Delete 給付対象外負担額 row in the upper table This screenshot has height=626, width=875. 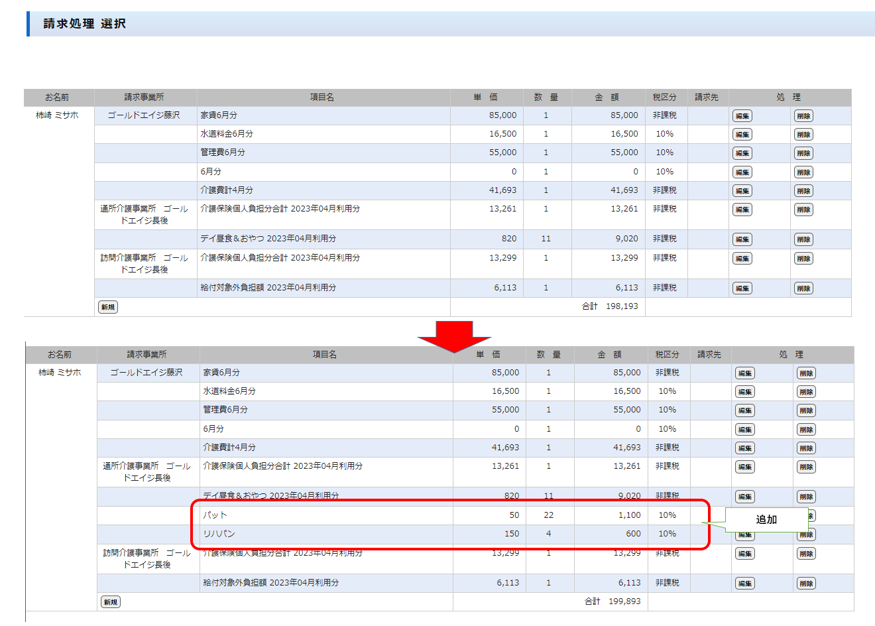[x=803, y=288]
